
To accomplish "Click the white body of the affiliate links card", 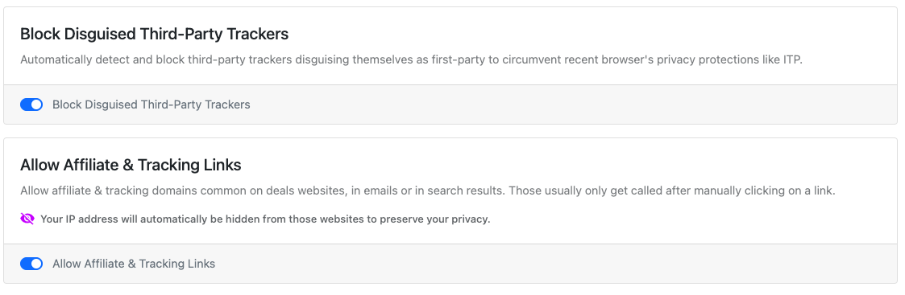I will click(450, 191).
